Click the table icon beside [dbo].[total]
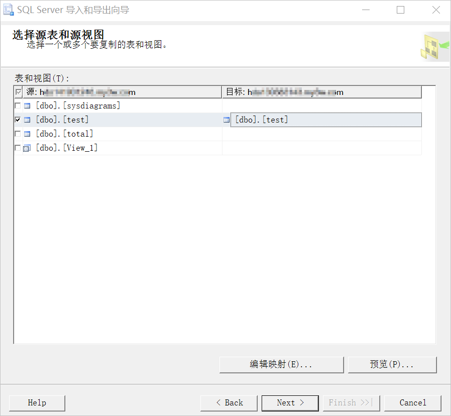Viewport: 451px width, 416px height. tap(27, 134)
